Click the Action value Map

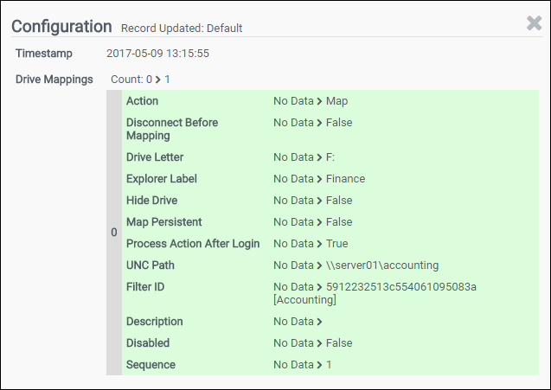click(x=336, y=101)
